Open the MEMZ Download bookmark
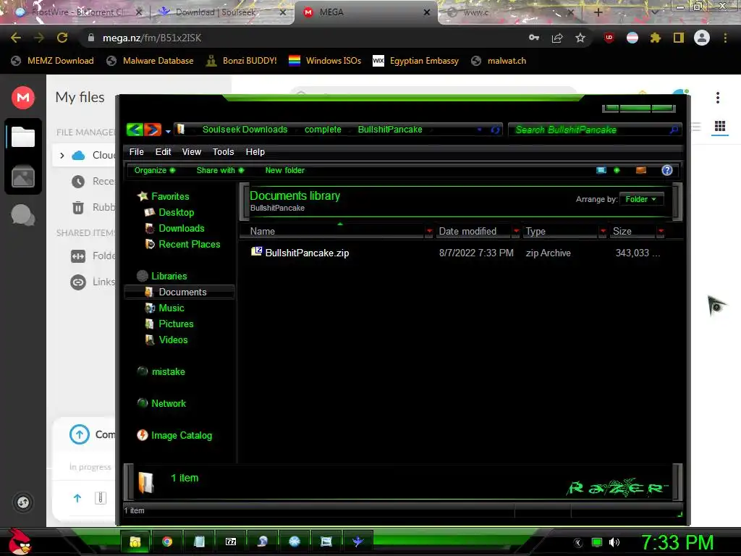Screen dimensions: 741x556 [x=52, y=61]
